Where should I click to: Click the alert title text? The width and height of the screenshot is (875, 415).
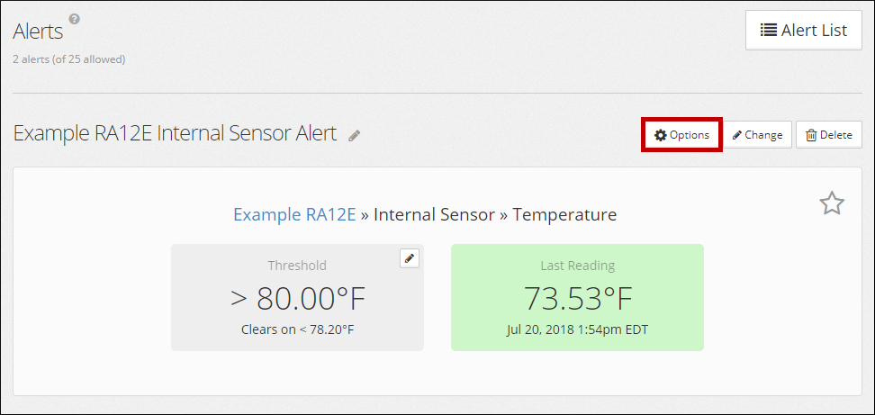click(x=175, y=134)
